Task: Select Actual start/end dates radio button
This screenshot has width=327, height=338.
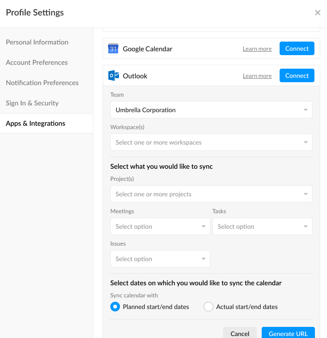Action: 208,307
